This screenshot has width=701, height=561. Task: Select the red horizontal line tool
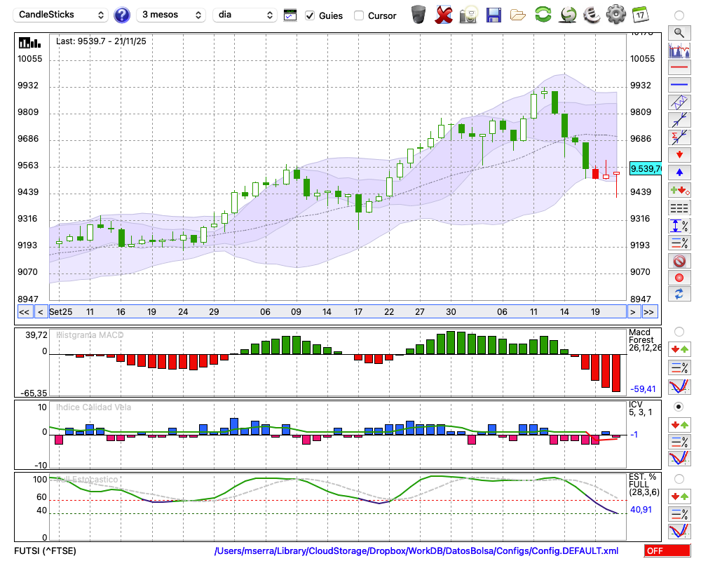679,67
